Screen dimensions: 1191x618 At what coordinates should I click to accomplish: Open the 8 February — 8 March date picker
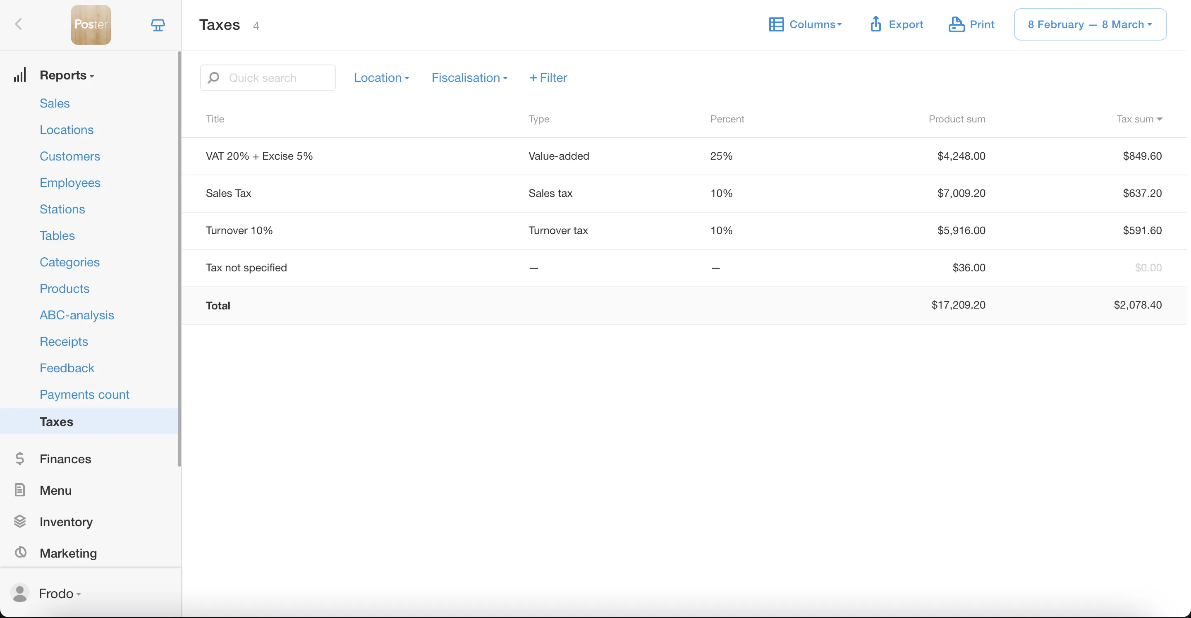pyautogui.click(x=1089, y=24)
